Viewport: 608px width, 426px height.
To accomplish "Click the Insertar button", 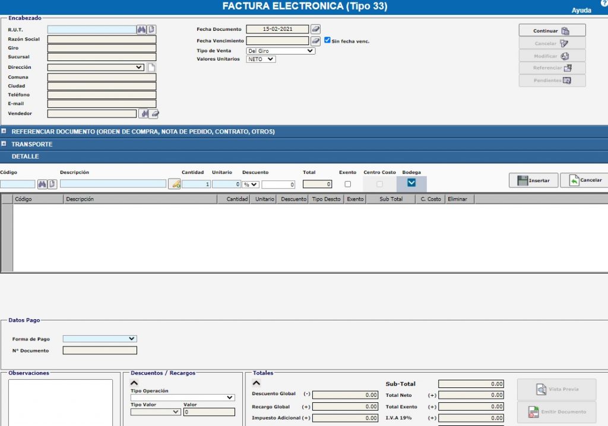I will pyautogui.click(x=533, y=180).
